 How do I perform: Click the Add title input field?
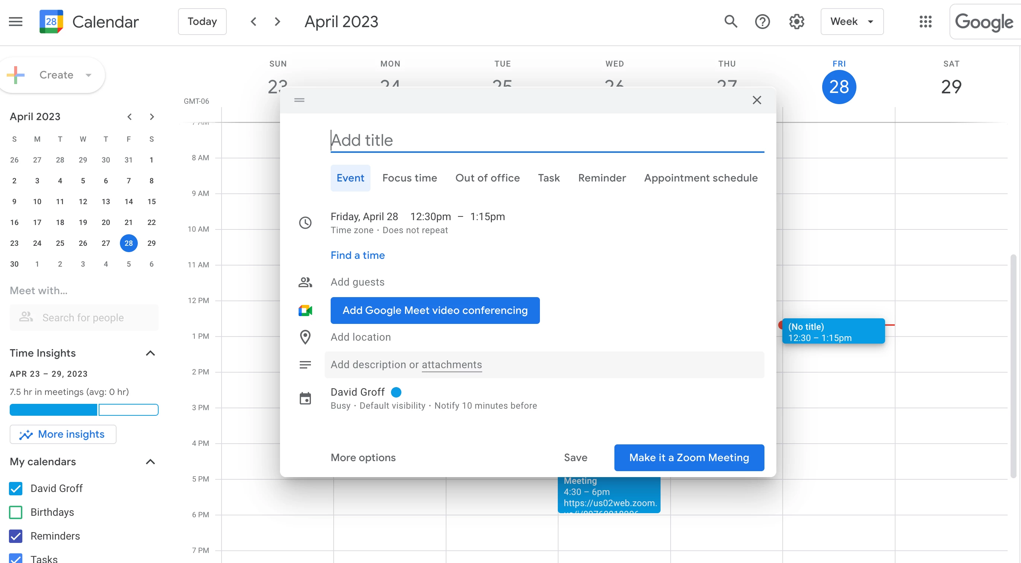click(x=547, y=140)
